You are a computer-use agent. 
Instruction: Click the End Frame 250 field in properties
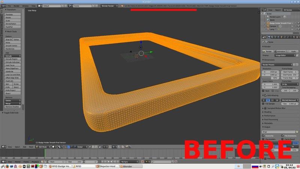coord(289,75)
